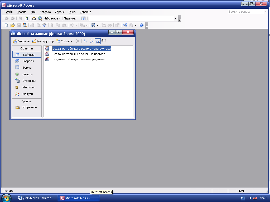The width and height of the screenshot is (270, 202).
Task: Open the Вставка menu
Action: (x=45, y=12)
